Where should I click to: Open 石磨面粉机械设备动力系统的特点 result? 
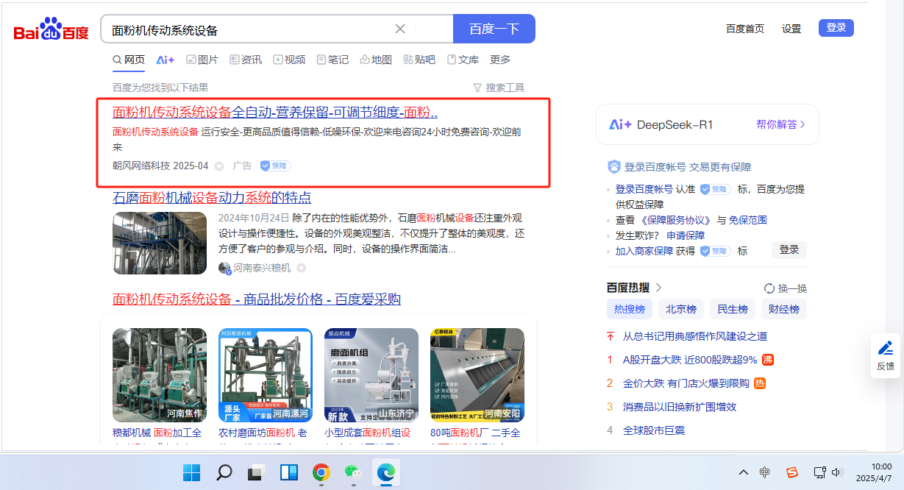point(212,198)
